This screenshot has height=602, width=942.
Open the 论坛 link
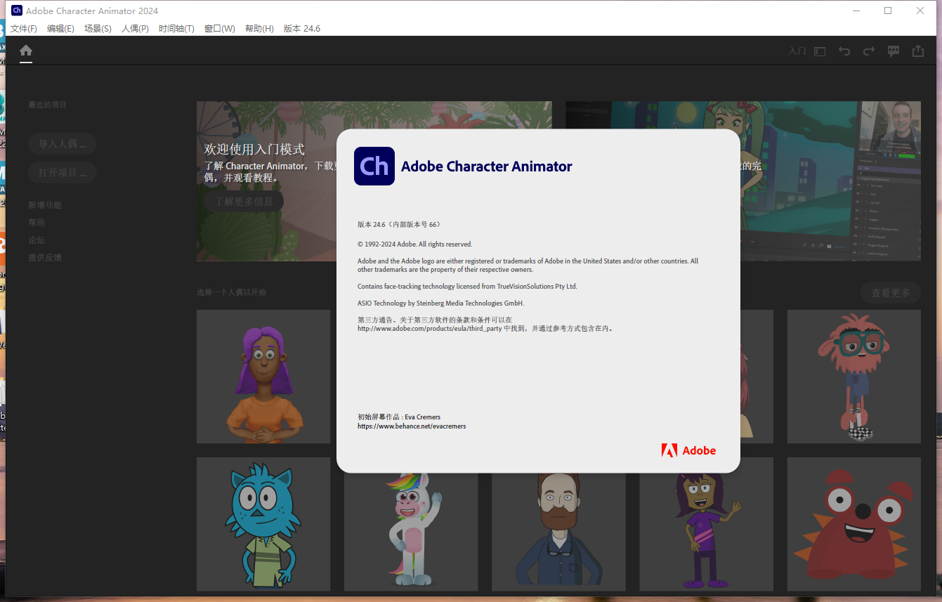(x=37, y=240)
